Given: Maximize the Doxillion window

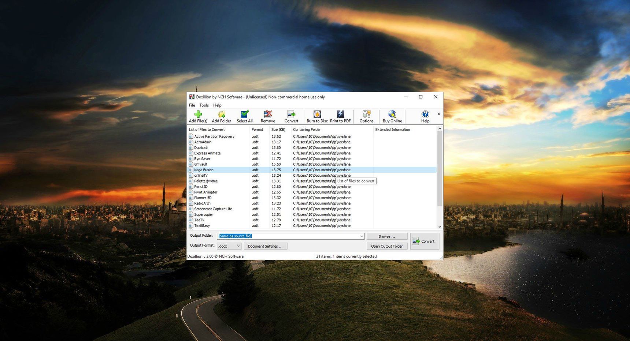Looking at the screenshot, I should tap(420, 97).
